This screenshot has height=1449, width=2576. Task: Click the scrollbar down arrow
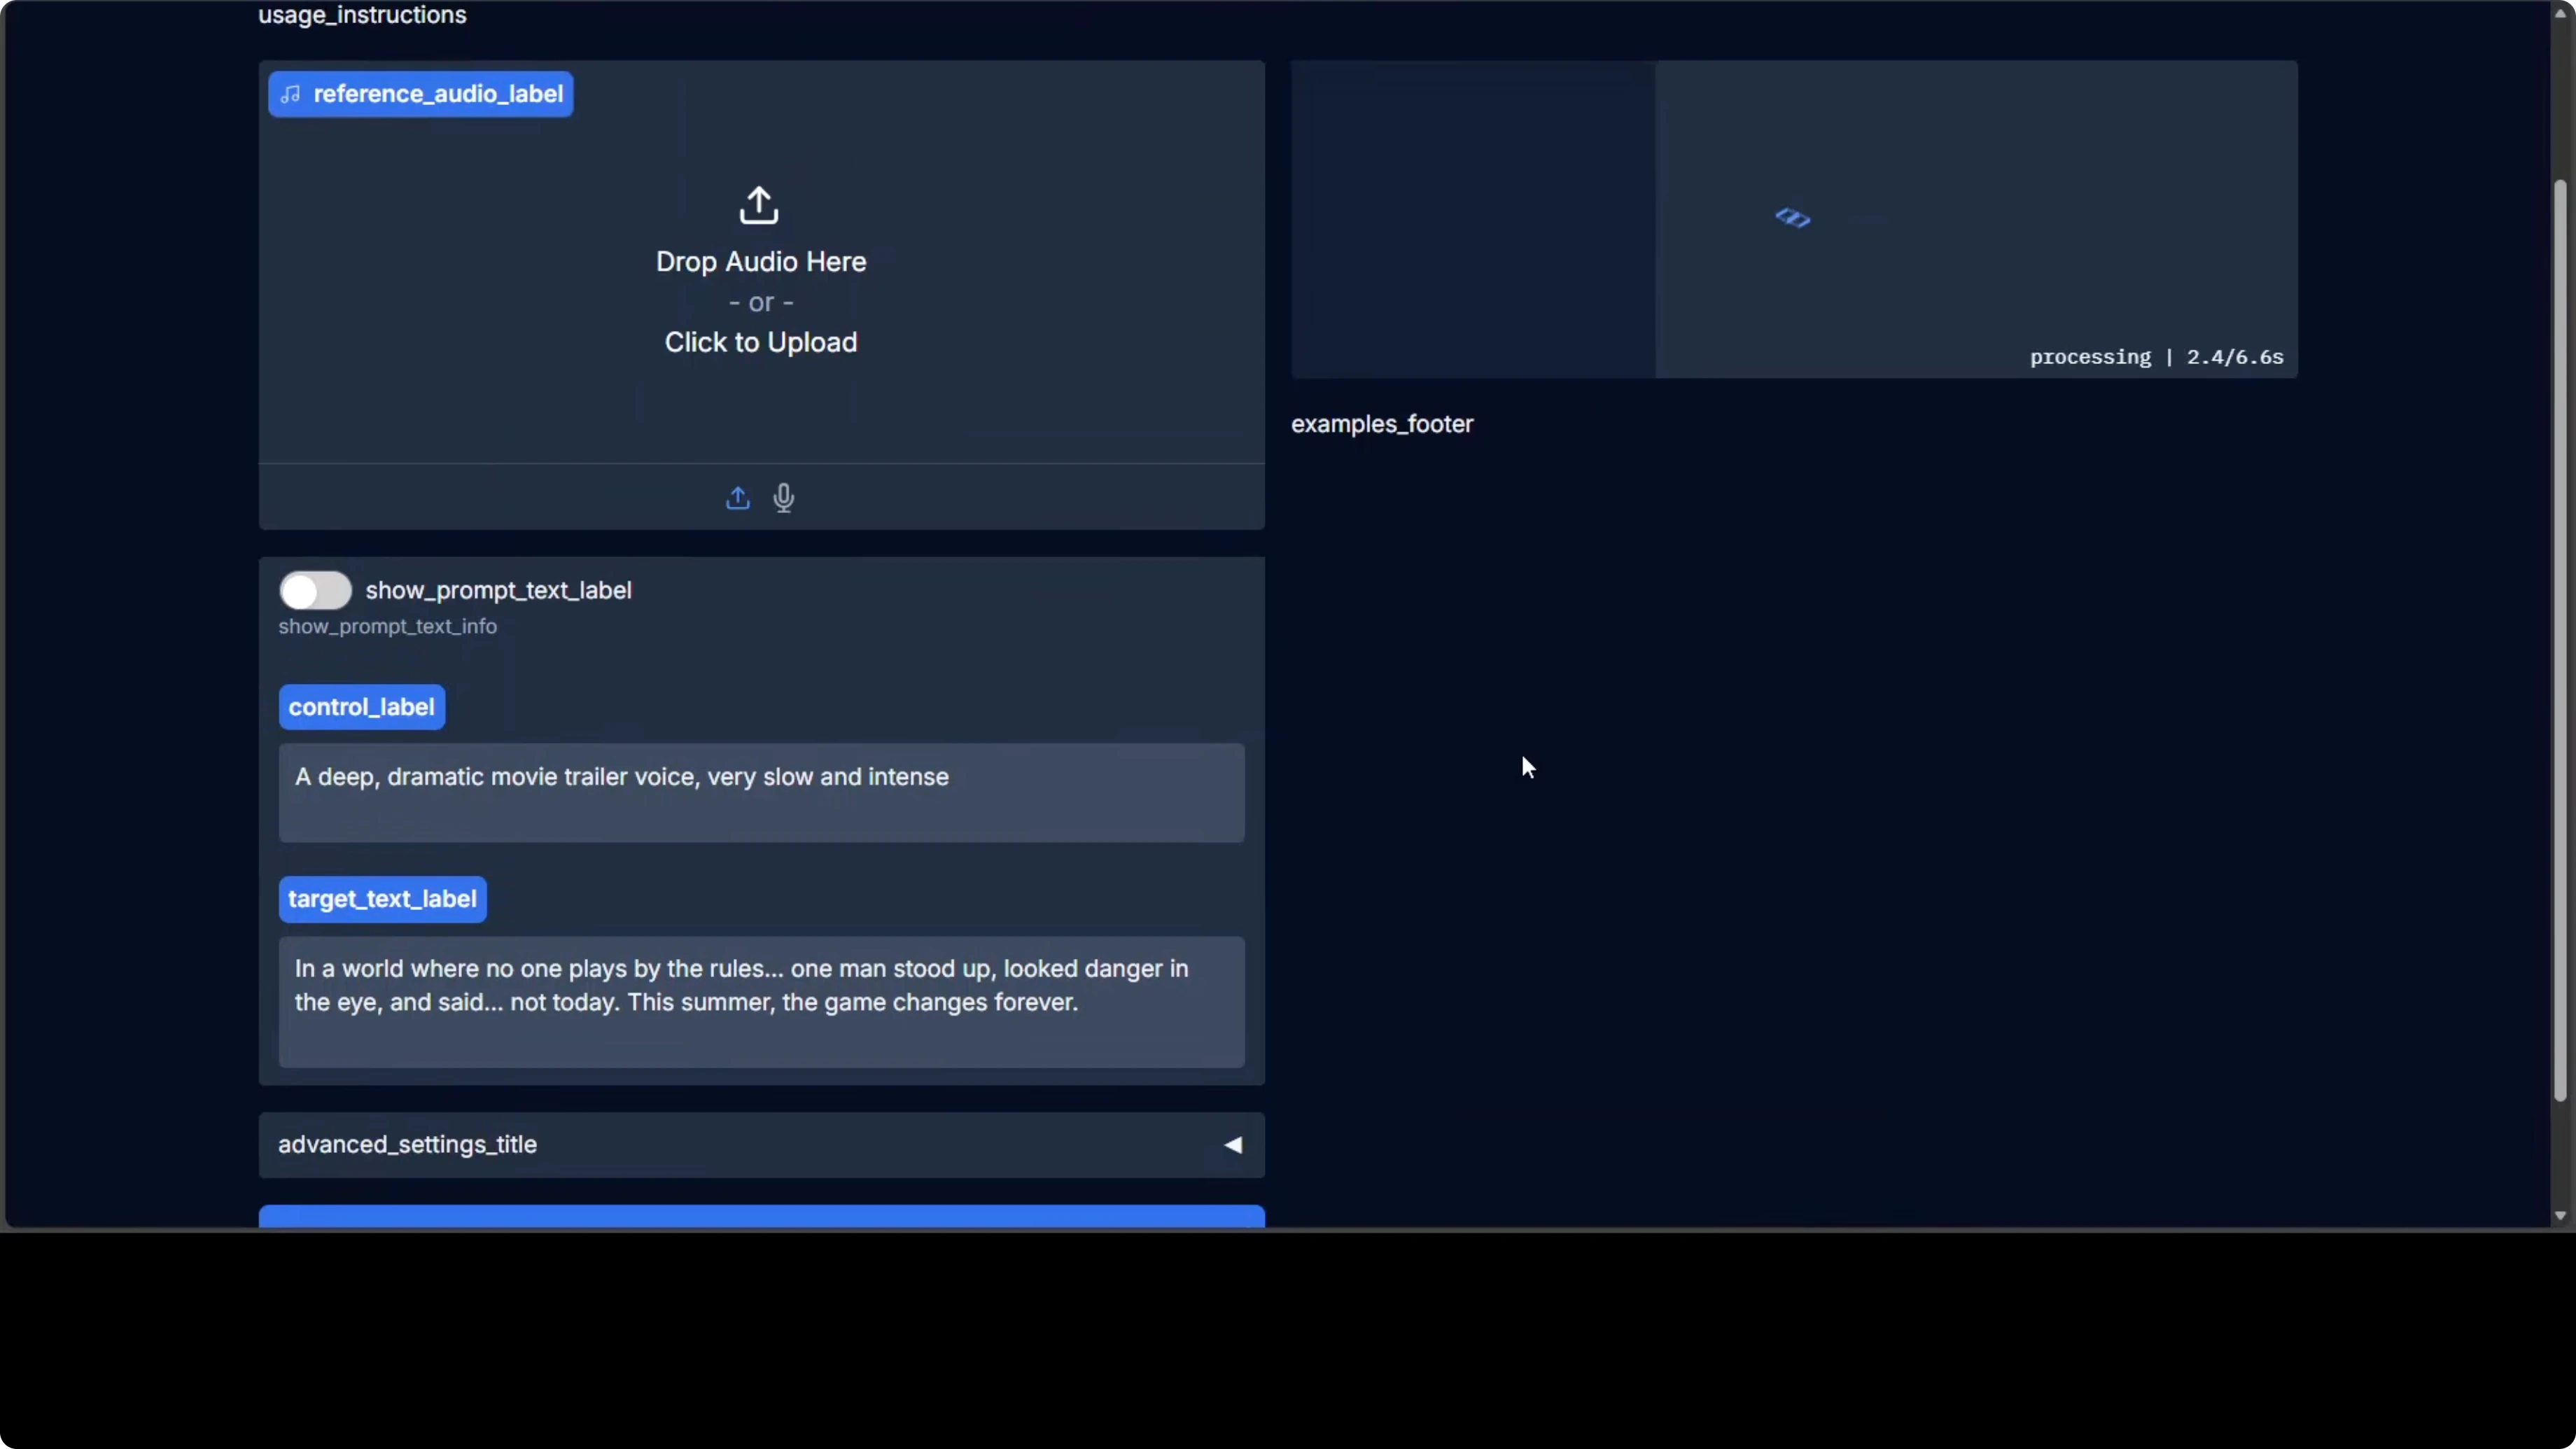point(2560,1216)
